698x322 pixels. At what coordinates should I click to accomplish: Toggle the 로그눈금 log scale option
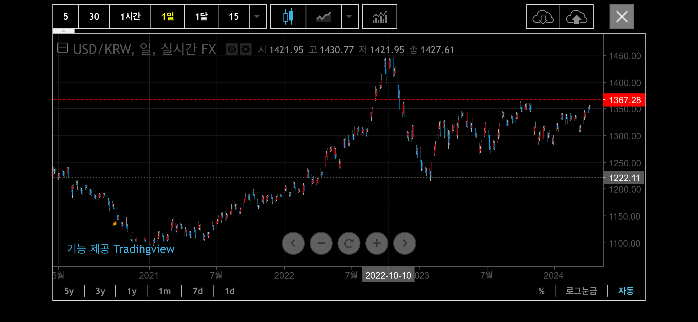pos(581,291)
